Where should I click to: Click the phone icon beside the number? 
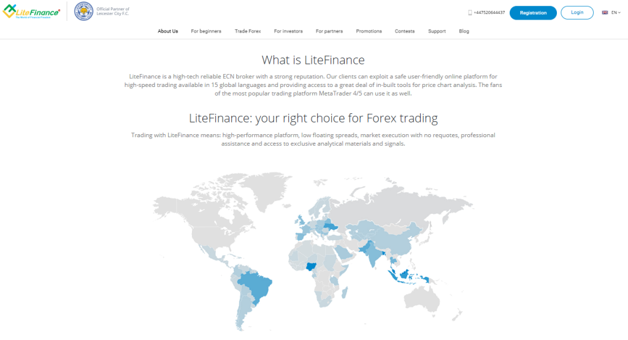point(470,12)
